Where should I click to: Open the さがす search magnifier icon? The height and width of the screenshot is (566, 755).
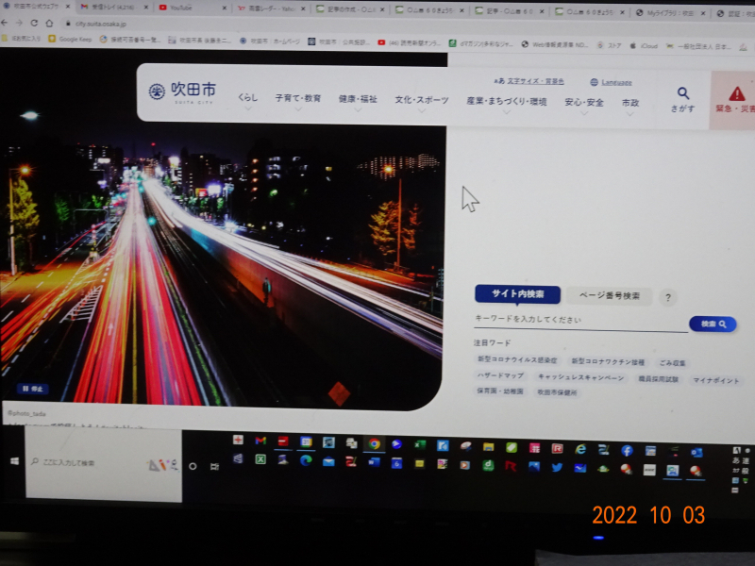(x=682, y=92)
